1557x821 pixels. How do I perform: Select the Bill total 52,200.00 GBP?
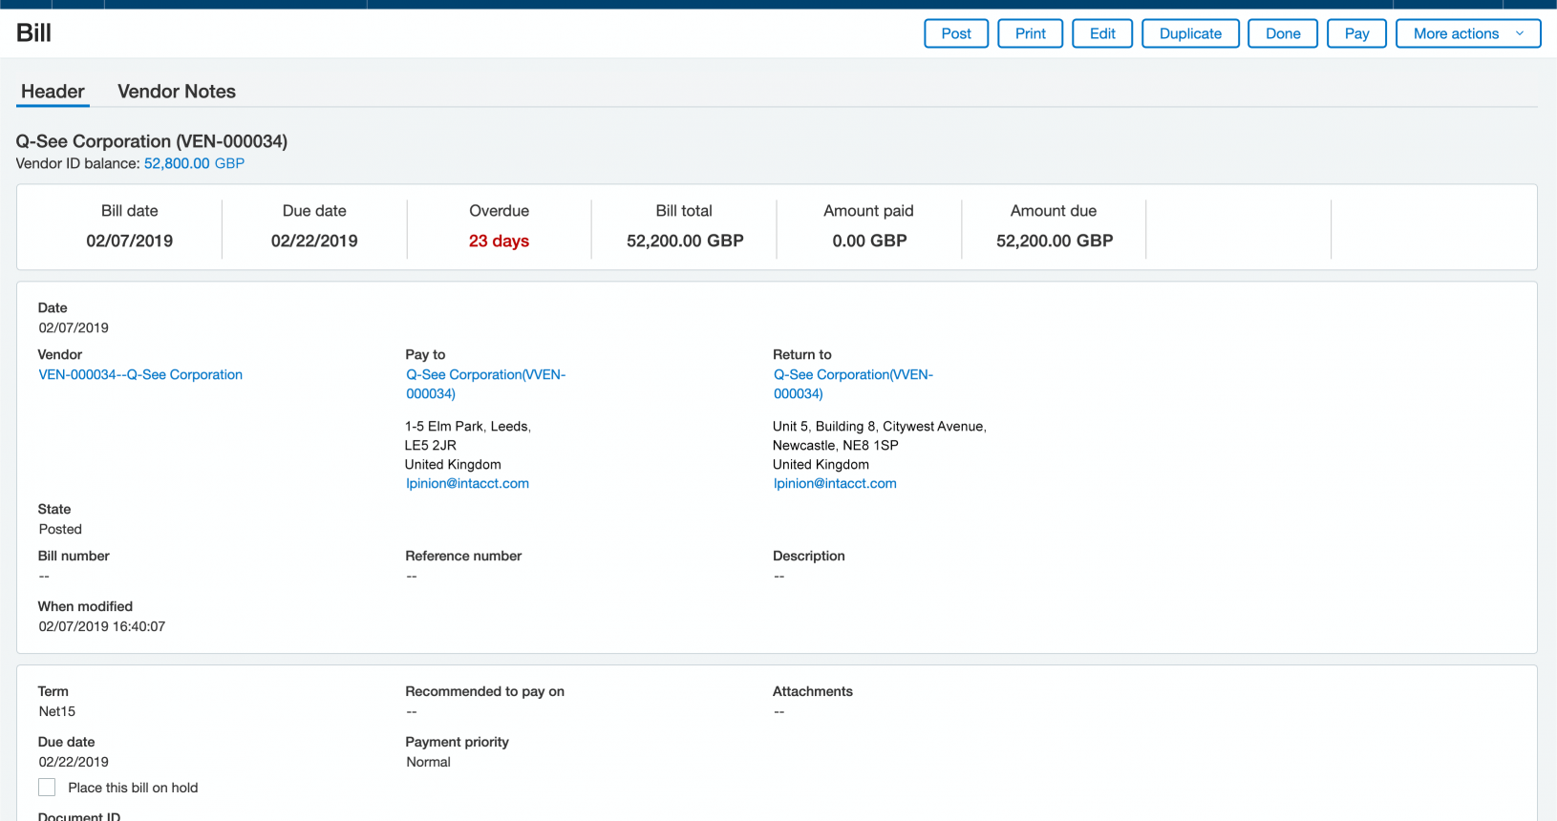tap(685, 241)
